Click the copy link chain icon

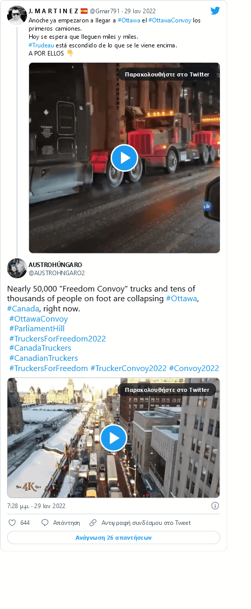pos(93,523)
